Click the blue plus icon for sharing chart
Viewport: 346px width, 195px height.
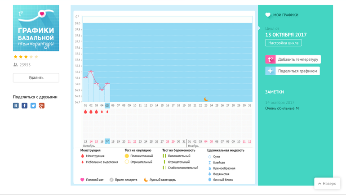(270, 71)
